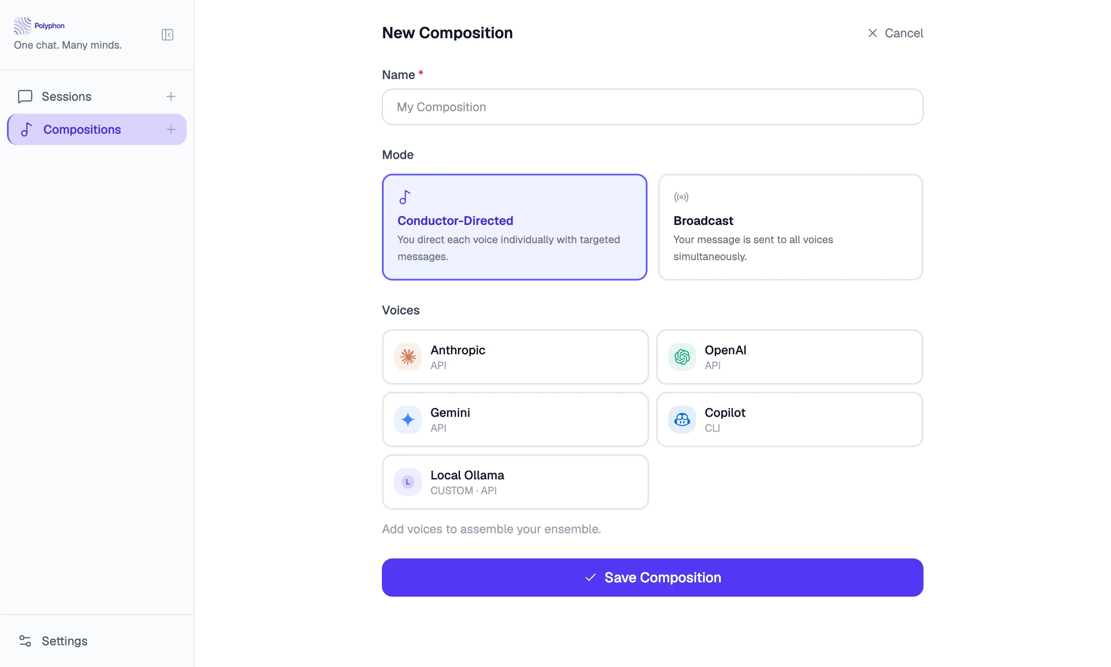Viewport: 1111px width, 667px height.
Task: Click the plus icon next to Compositions
Action: point(171,129)
